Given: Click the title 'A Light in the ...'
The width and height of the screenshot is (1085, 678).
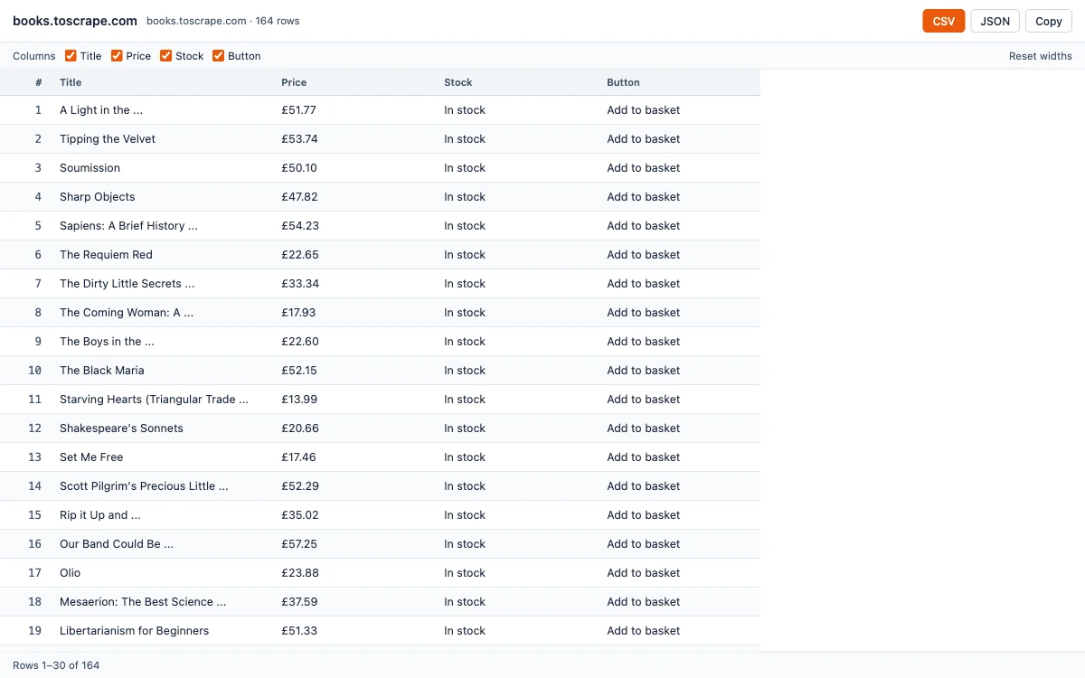Looking at the screenshot, I should (x=101, y=110).
